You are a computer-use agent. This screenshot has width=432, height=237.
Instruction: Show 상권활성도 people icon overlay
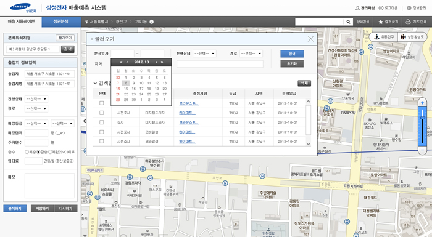click(404, 37)
